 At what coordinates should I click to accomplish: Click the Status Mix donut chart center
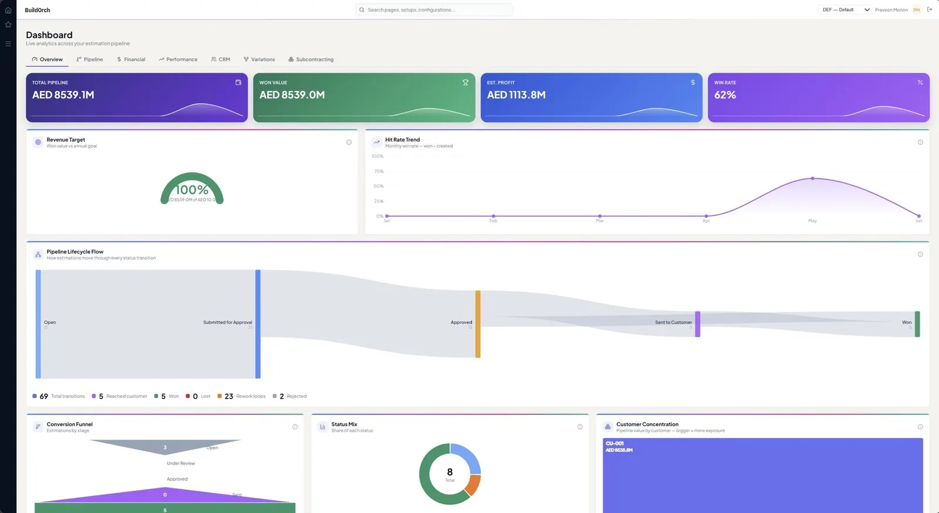pyautogui.click(x=450, y=474)
